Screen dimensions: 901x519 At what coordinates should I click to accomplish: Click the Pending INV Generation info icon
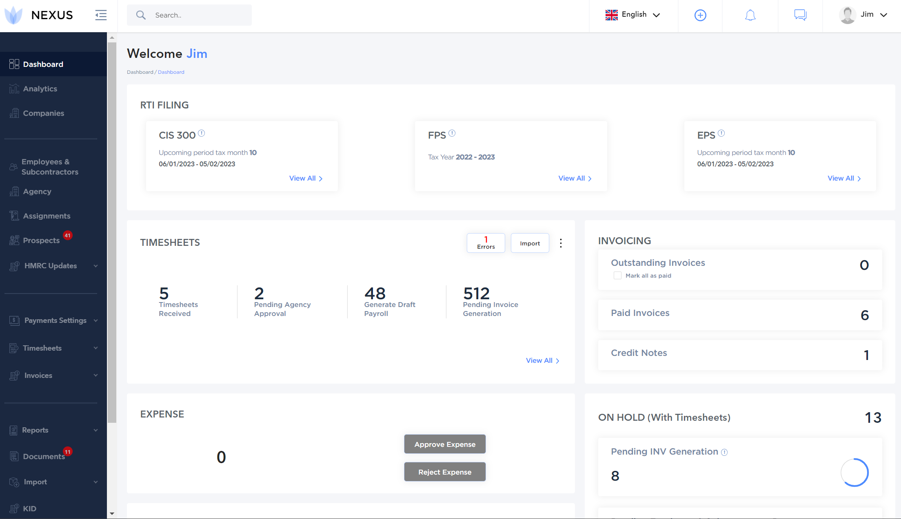[724, 452]
